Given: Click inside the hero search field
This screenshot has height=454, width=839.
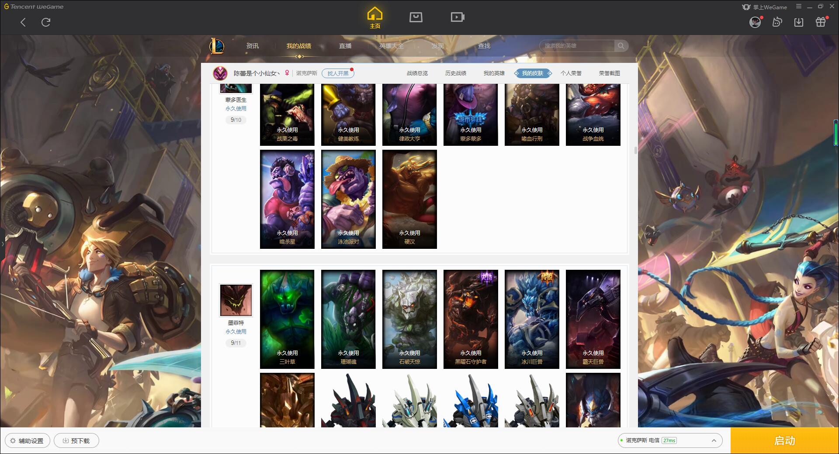Looking at the screenshot, I should 577,46.
